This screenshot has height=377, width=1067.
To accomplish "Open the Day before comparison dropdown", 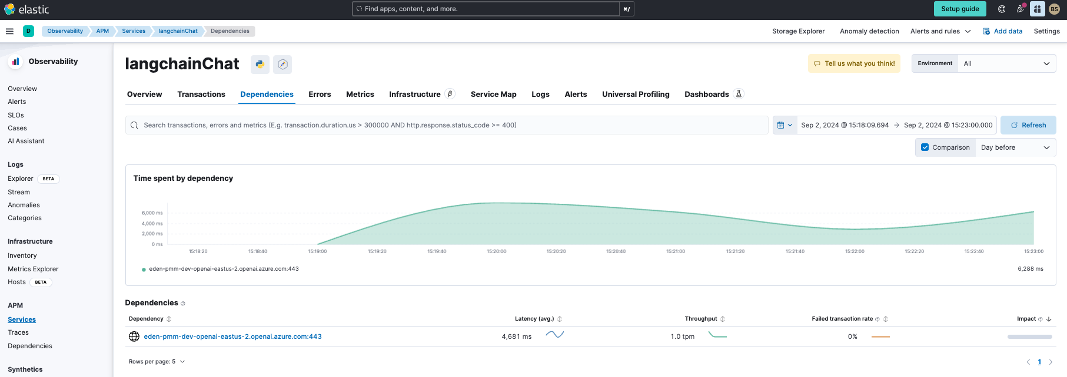I will click(1015, 147).
